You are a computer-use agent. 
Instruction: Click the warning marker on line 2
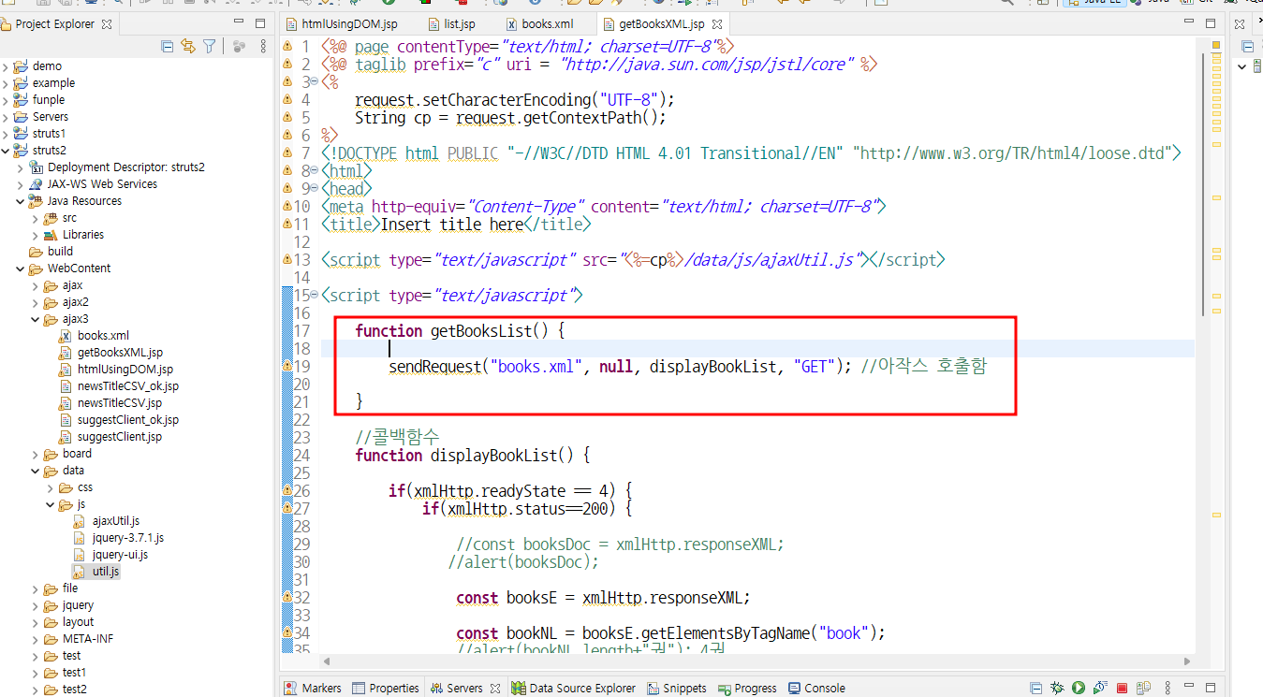287,64
